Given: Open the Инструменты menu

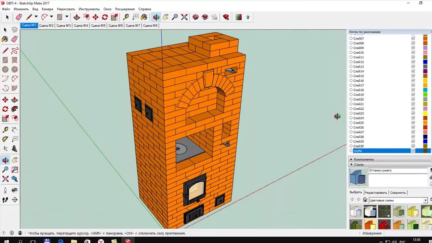Looking at the screenshot, I should tap(89, 9).
